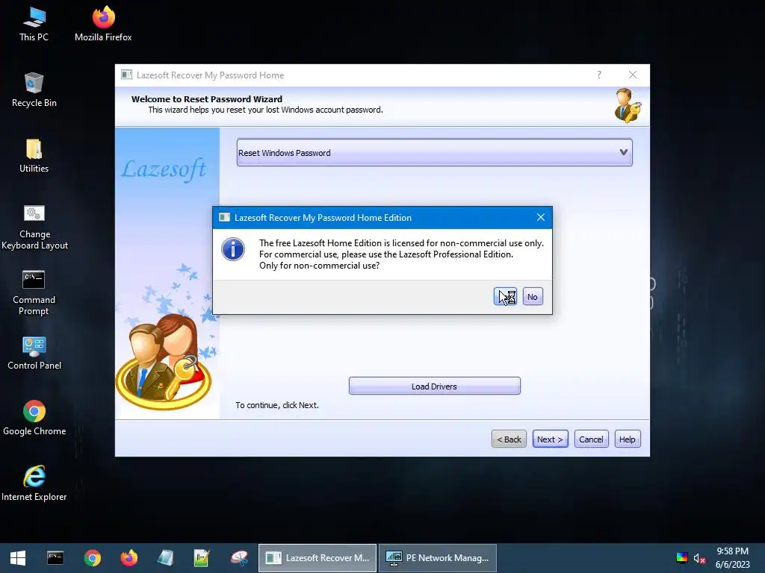Open the Windows Start menu
The width and height of the screenshot is (765, 573).
(x=18, y=558)
